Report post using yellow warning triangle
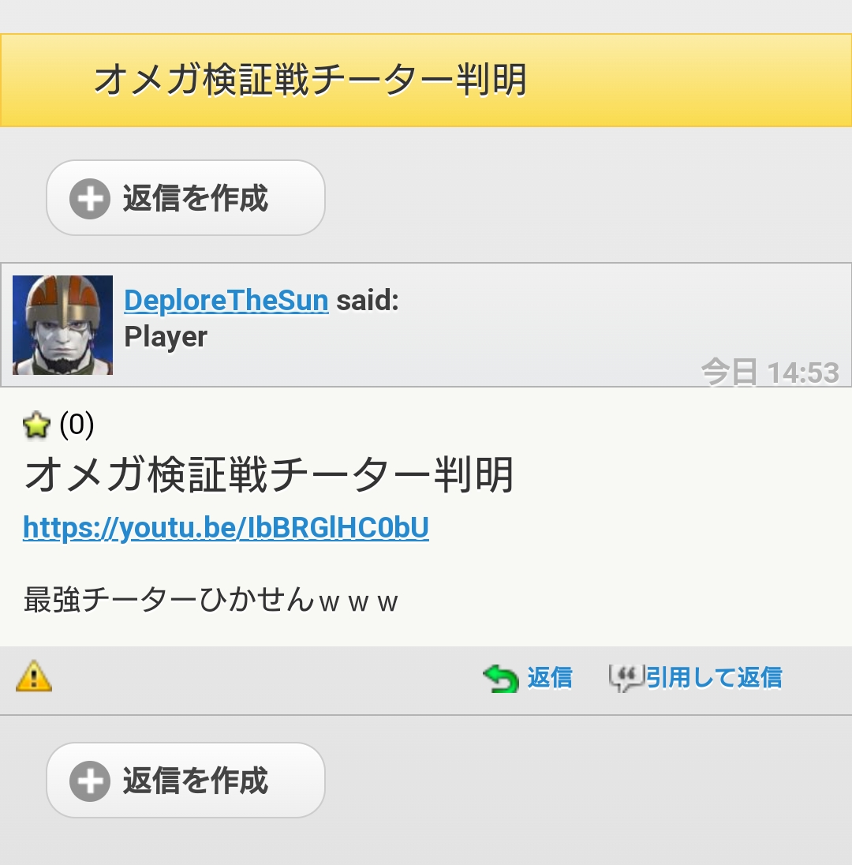 pyautogui.click(x=34, y=676)
